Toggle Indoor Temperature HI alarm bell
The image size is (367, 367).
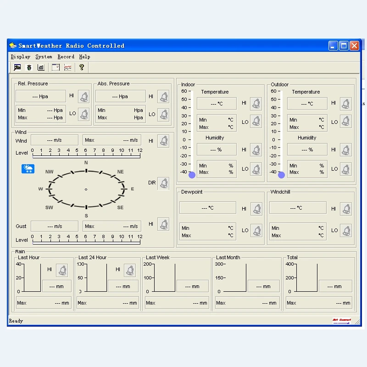tap(256, 103)
